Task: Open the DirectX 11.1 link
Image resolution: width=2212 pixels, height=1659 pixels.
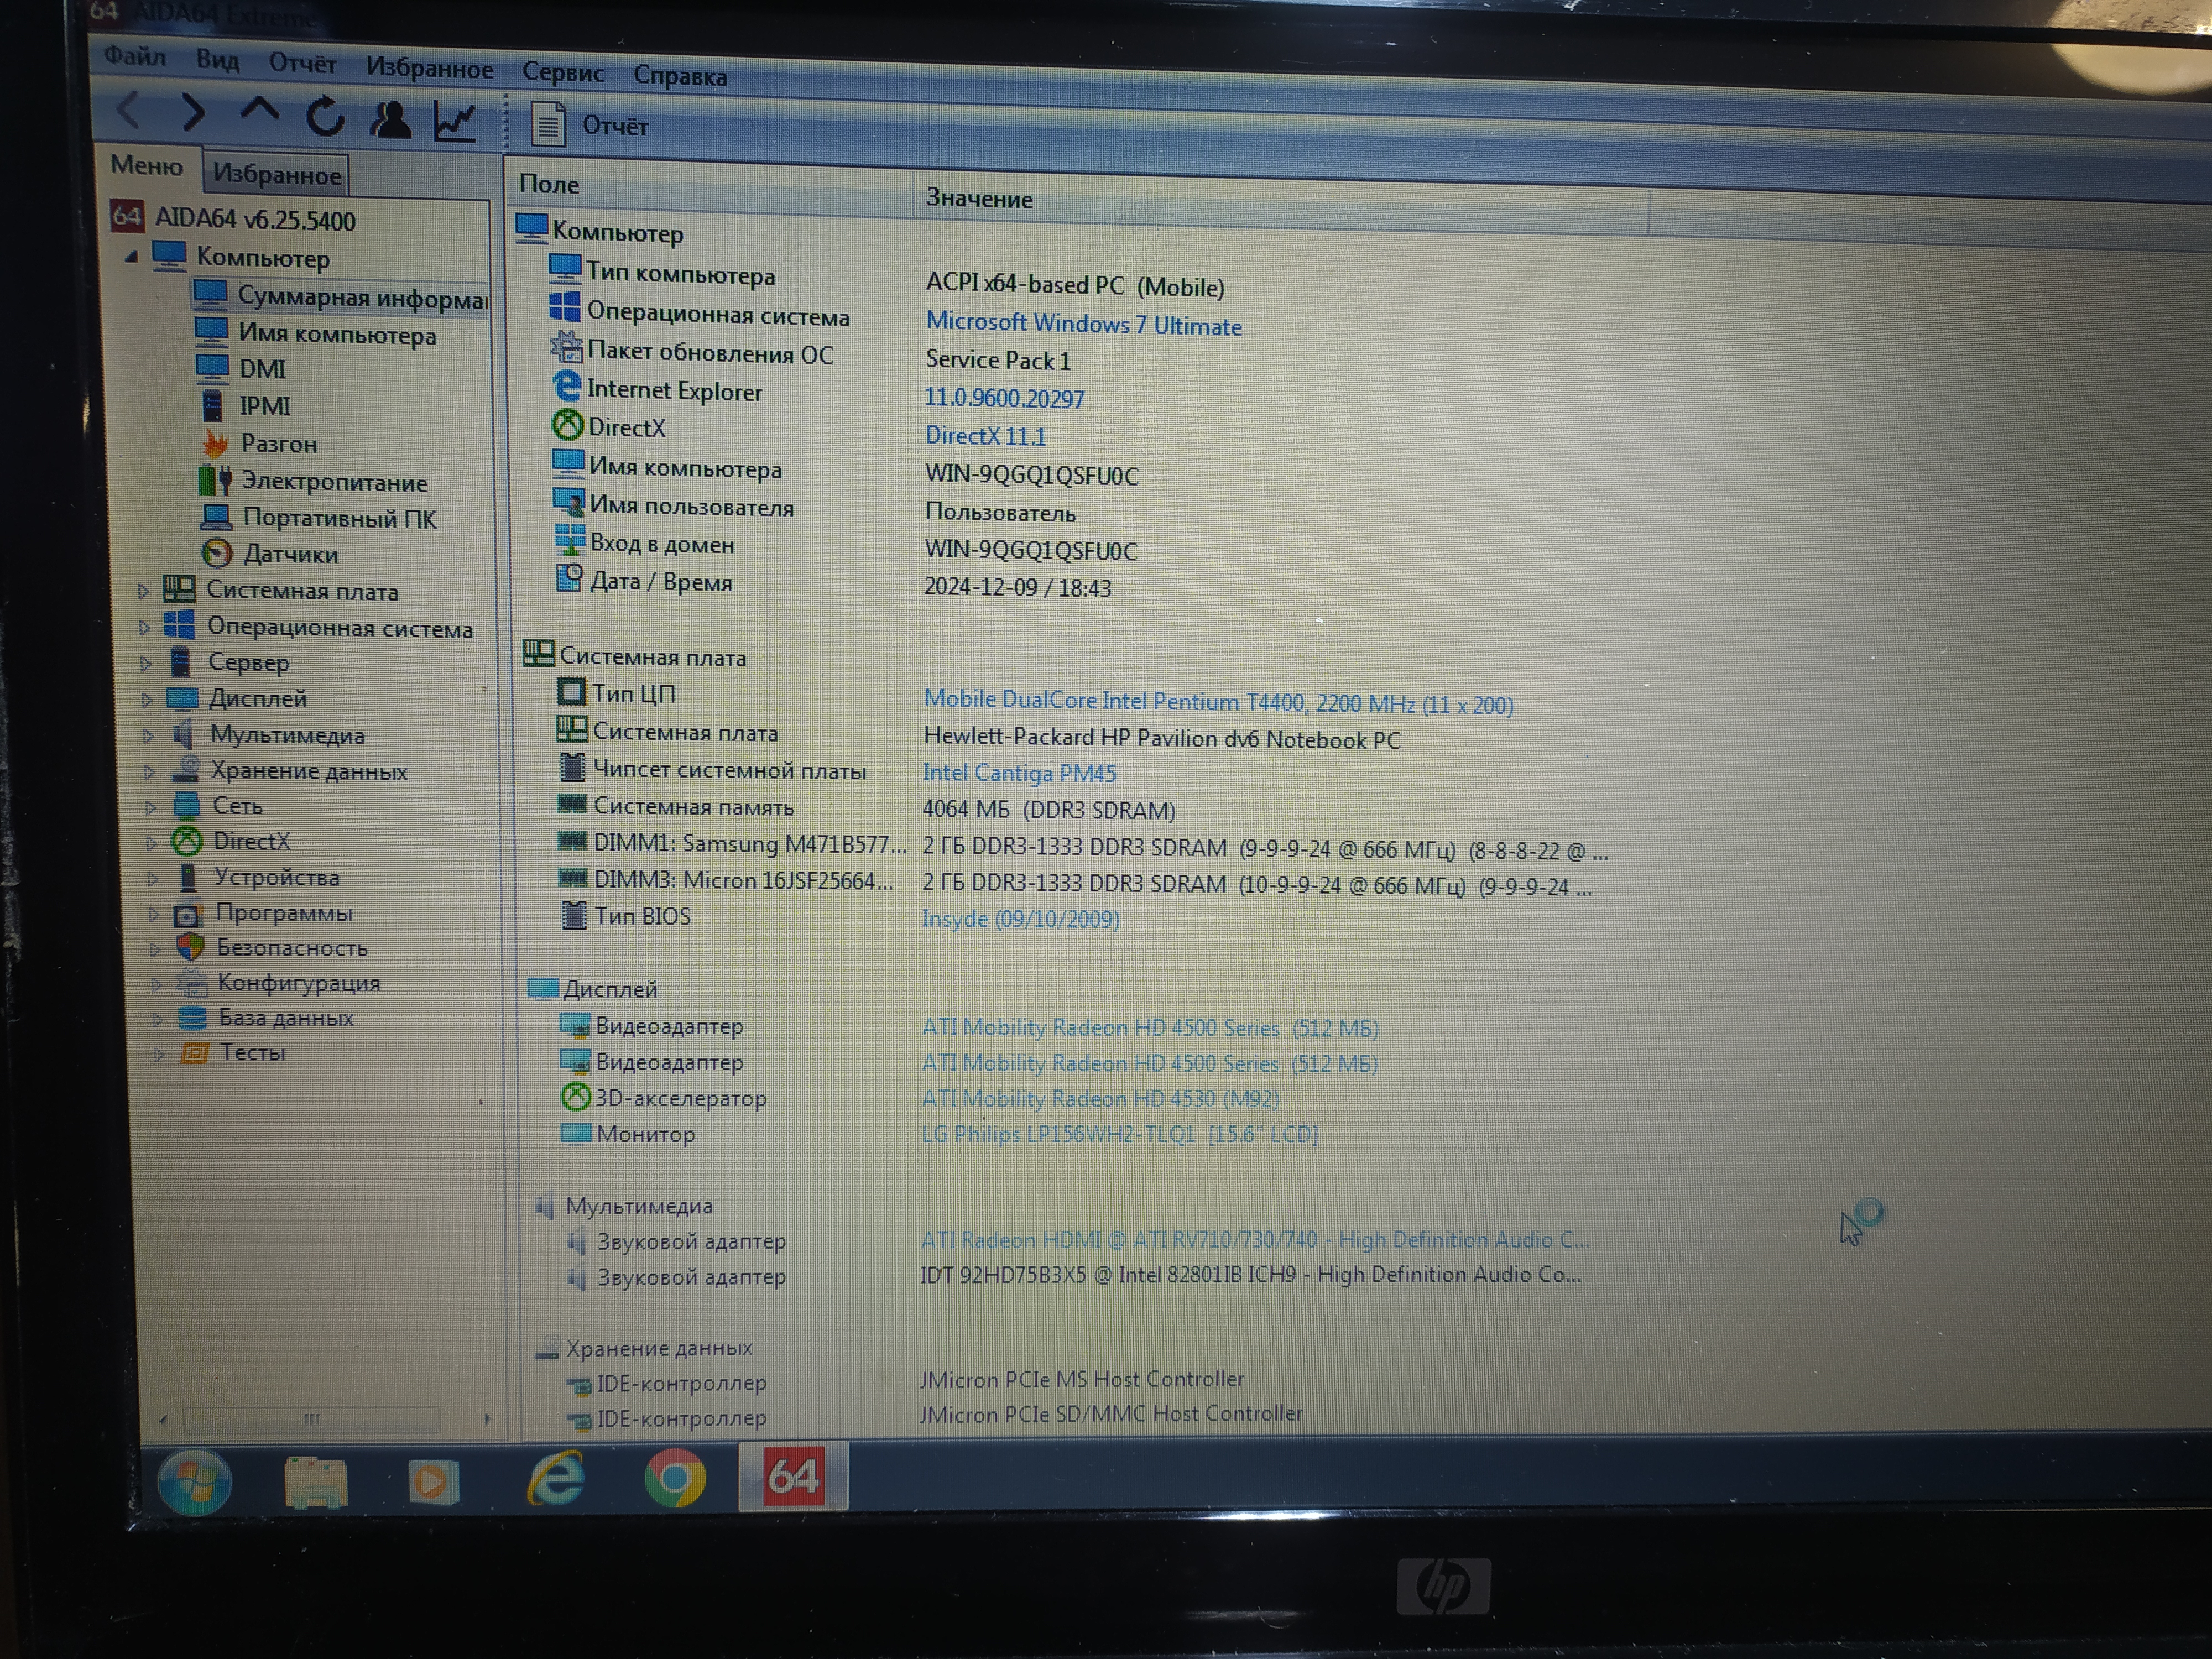Action: click(x=985, y=436)
